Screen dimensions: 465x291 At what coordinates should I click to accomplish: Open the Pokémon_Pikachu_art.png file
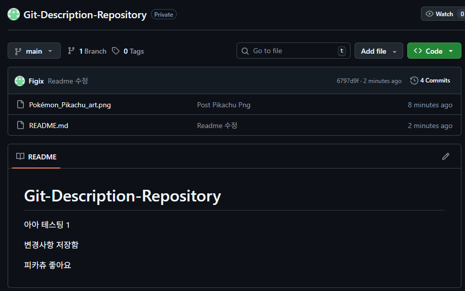pyautogui.click(x=70, y=105)
